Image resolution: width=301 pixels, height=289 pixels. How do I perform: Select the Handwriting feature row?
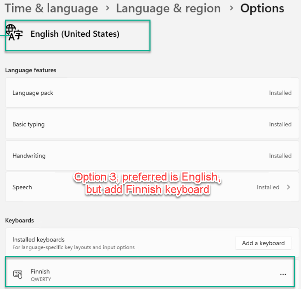point(152,156)
